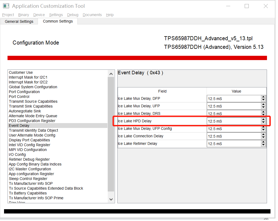Switch to the General Settings tab
Screen dimensions: 278x221
click(x=19, y=21)
